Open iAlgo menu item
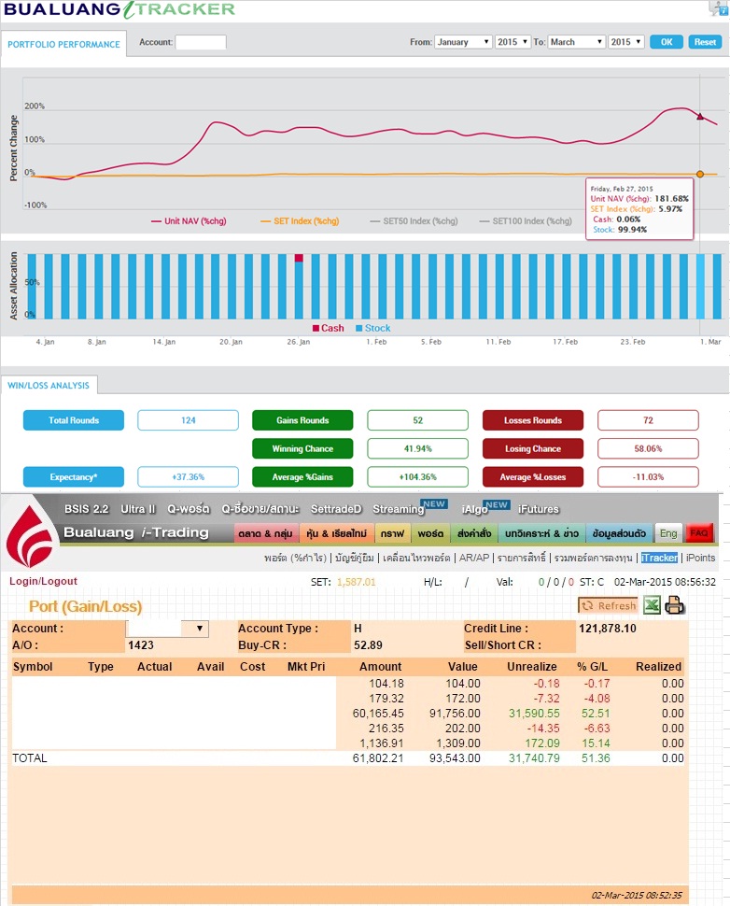 [474, 509]
